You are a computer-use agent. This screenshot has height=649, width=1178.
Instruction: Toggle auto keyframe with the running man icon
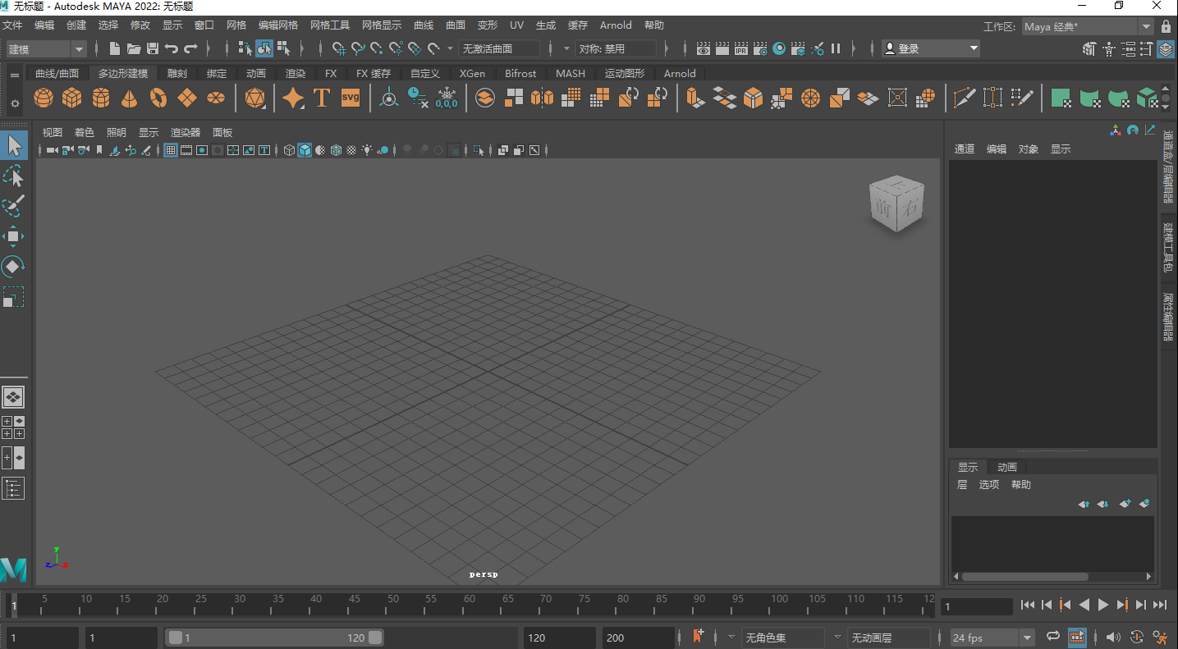click(1161, 637)
